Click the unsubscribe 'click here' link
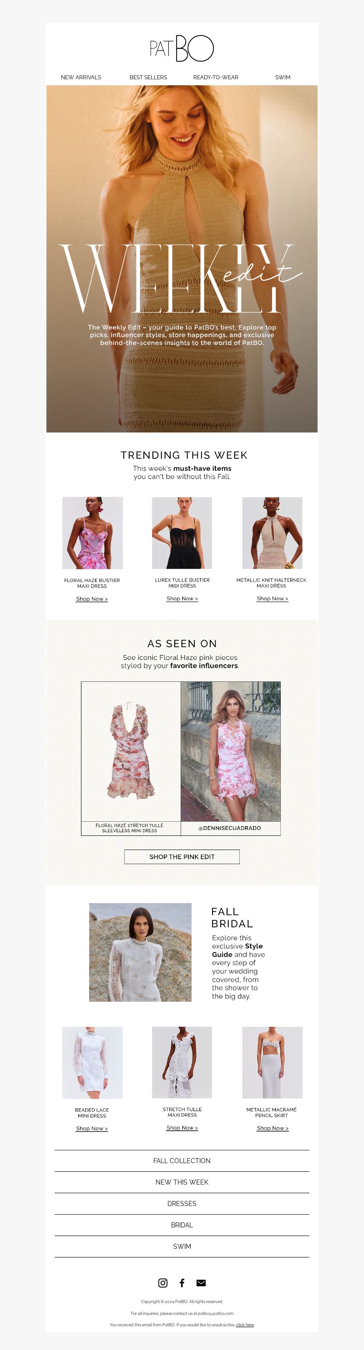This screenshot has height=1350, width=364. 245,1324
